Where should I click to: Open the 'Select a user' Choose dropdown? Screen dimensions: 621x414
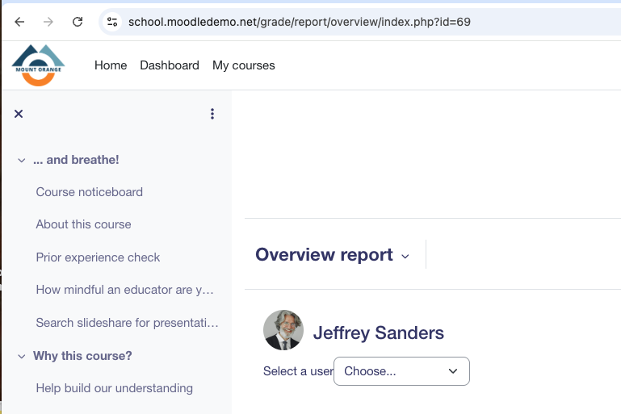tap(401, 371)
